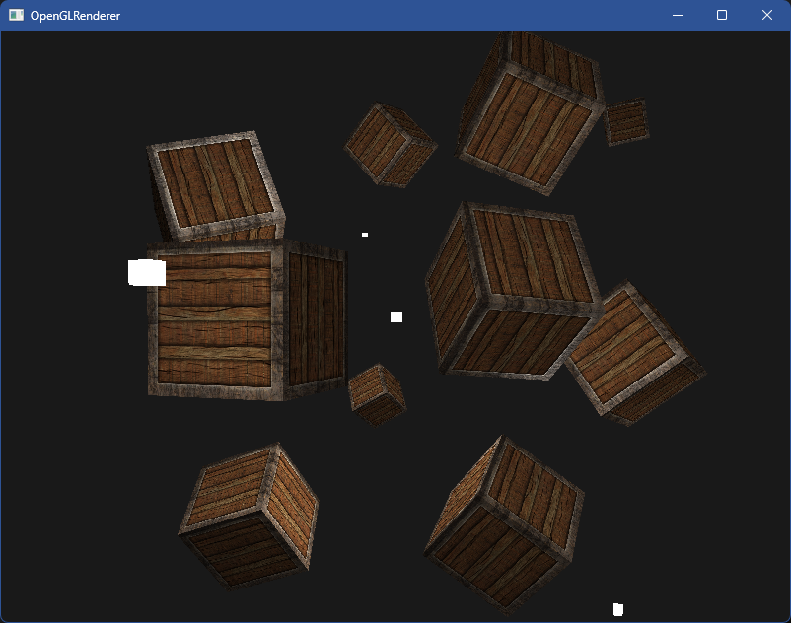Click the large front-facing crate with horizontal planks
The image size is (791, 623).
coord(247,320)
